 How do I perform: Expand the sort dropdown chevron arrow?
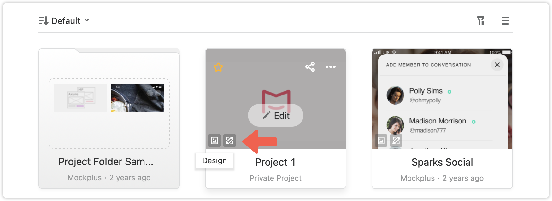pyautogui.click(x=87, y=20)
